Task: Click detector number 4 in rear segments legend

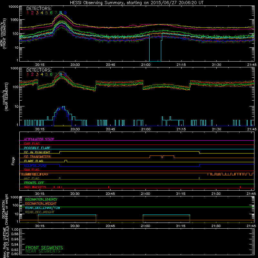Action: coord(42,74)
